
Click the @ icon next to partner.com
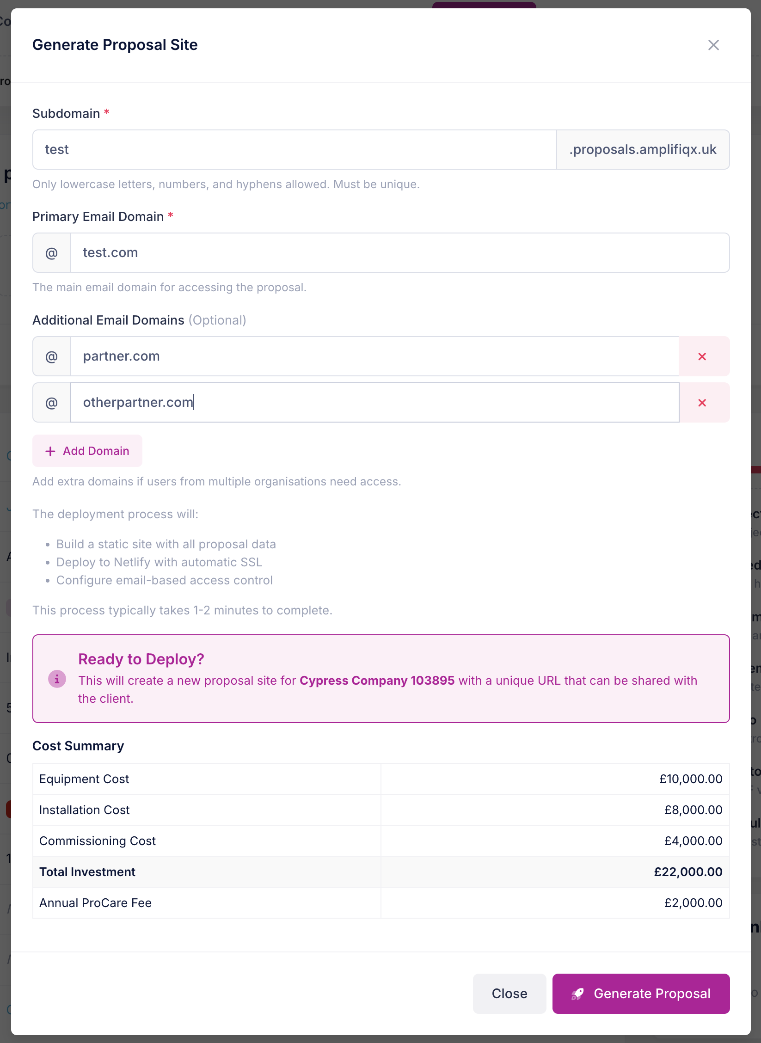tap(51, 356)
